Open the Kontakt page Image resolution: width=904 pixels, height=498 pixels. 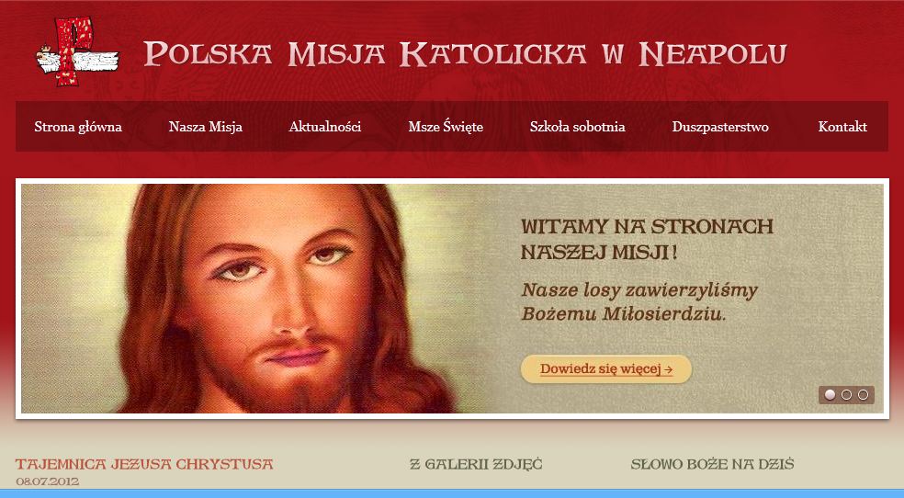coord(842,127)
